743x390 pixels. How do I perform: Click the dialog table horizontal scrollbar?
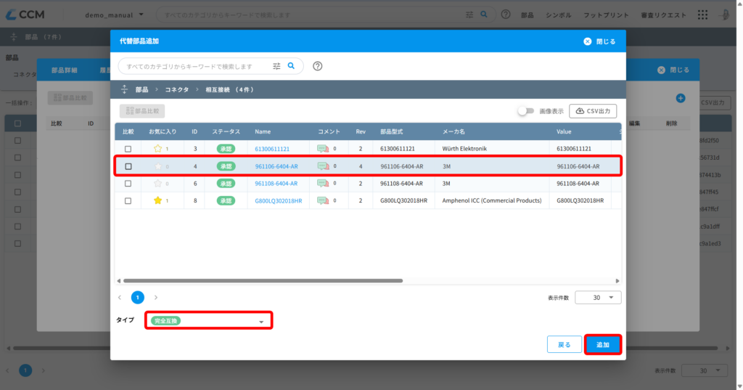(263, 281)
